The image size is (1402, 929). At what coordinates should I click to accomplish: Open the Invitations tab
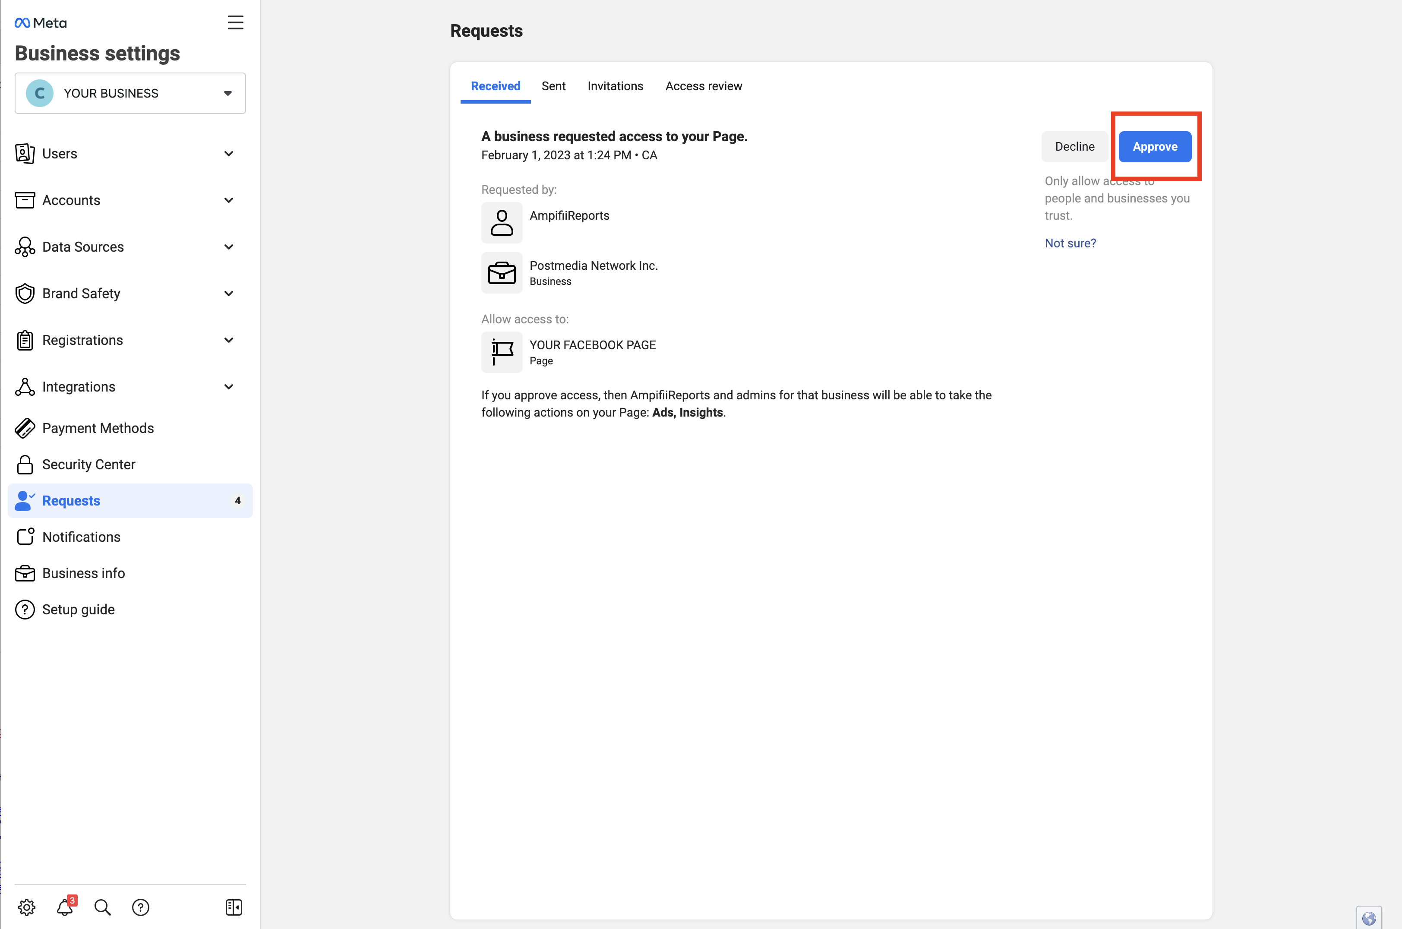pos(615,86)
